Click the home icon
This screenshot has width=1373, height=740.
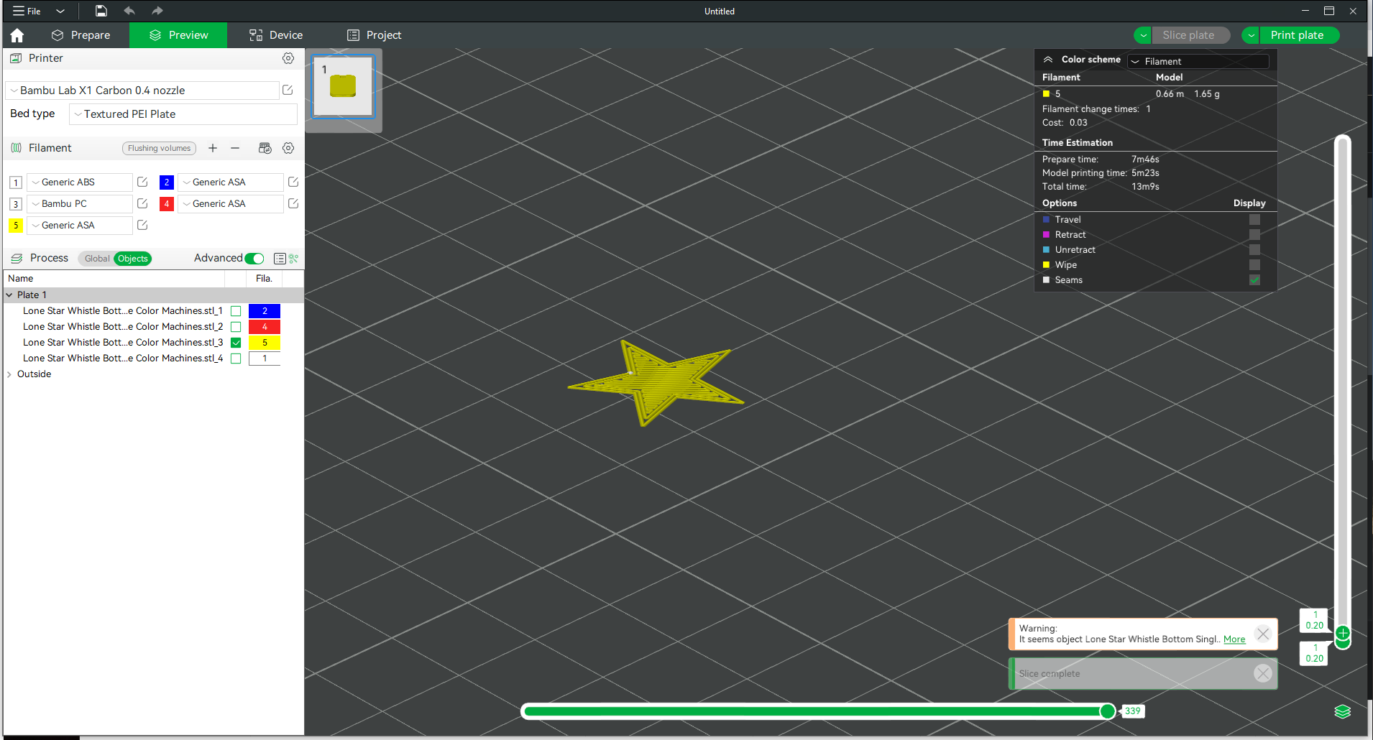pyautogui.click(x=17, y=35)
